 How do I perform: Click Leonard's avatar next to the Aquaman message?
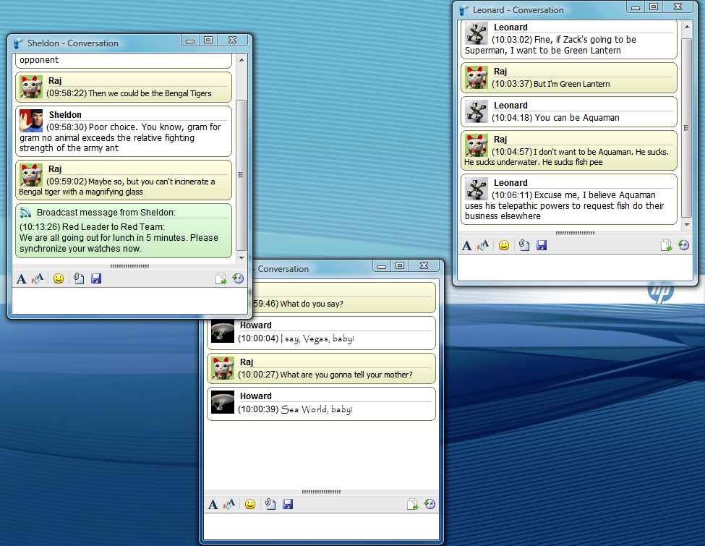point(475,188)
